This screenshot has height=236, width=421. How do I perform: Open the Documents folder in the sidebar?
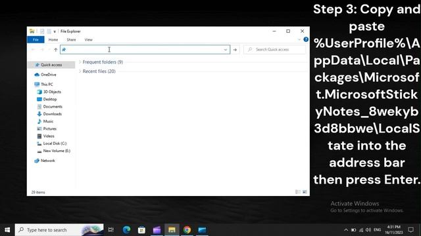pyautogui.click(x=53, y=106)
